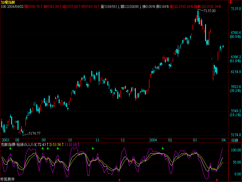
Task: Click the magenta J:110.18 indicator value
Action: tap(71, 145)
